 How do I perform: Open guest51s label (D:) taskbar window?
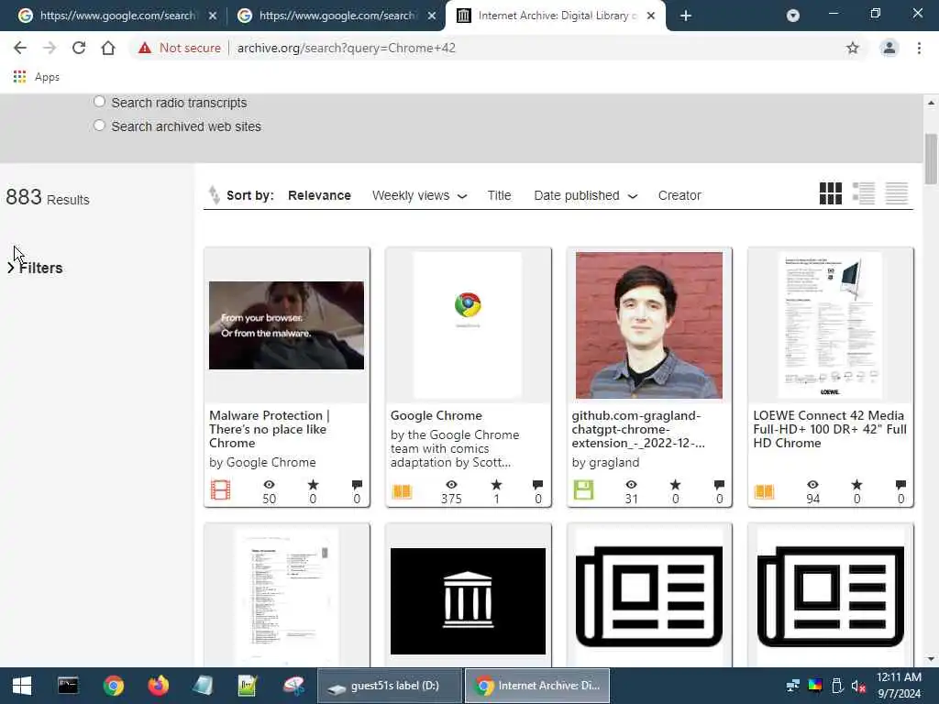[x=389, y=686]
